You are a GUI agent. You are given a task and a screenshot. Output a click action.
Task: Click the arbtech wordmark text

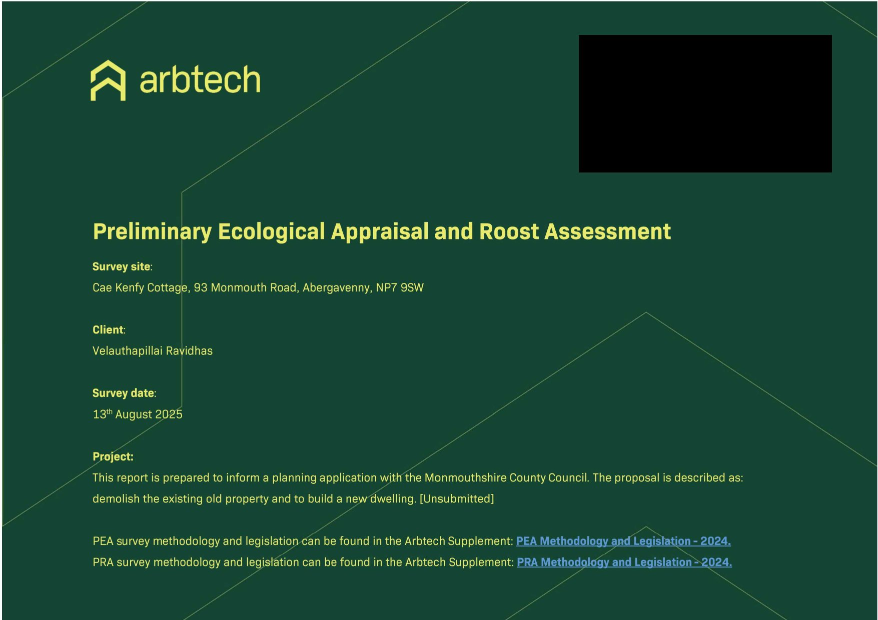tap(200, 80)
